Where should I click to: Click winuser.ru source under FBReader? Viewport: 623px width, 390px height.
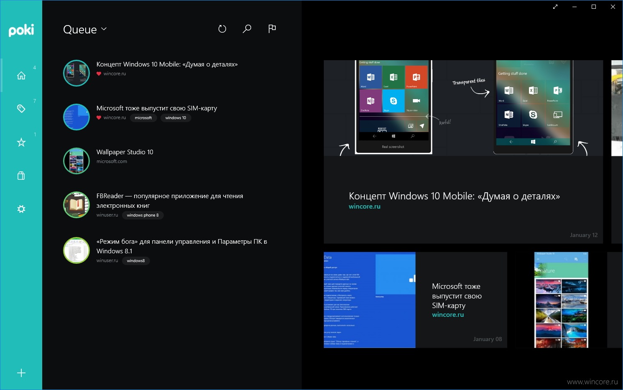click(107, 215)
